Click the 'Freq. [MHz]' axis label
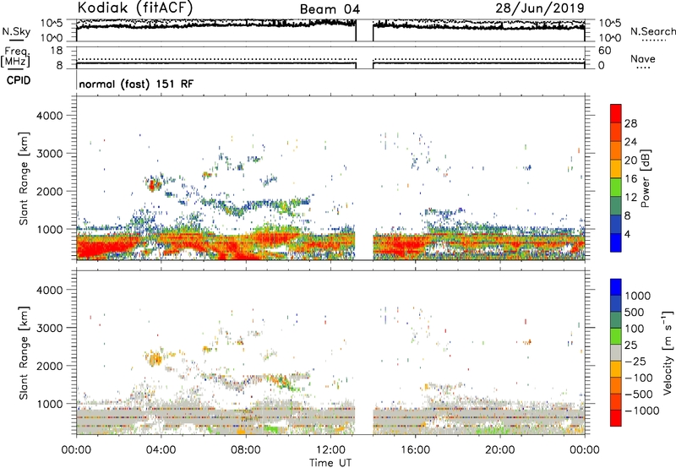The image size is (676, 468). [15, 57]
